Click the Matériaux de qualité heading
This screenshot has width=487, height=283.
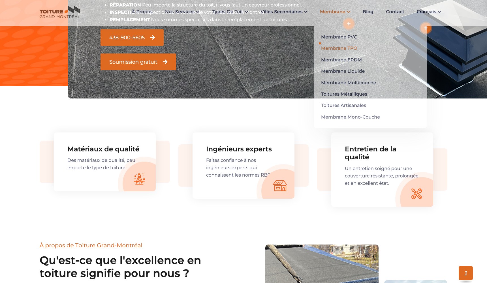click(103, 149)
